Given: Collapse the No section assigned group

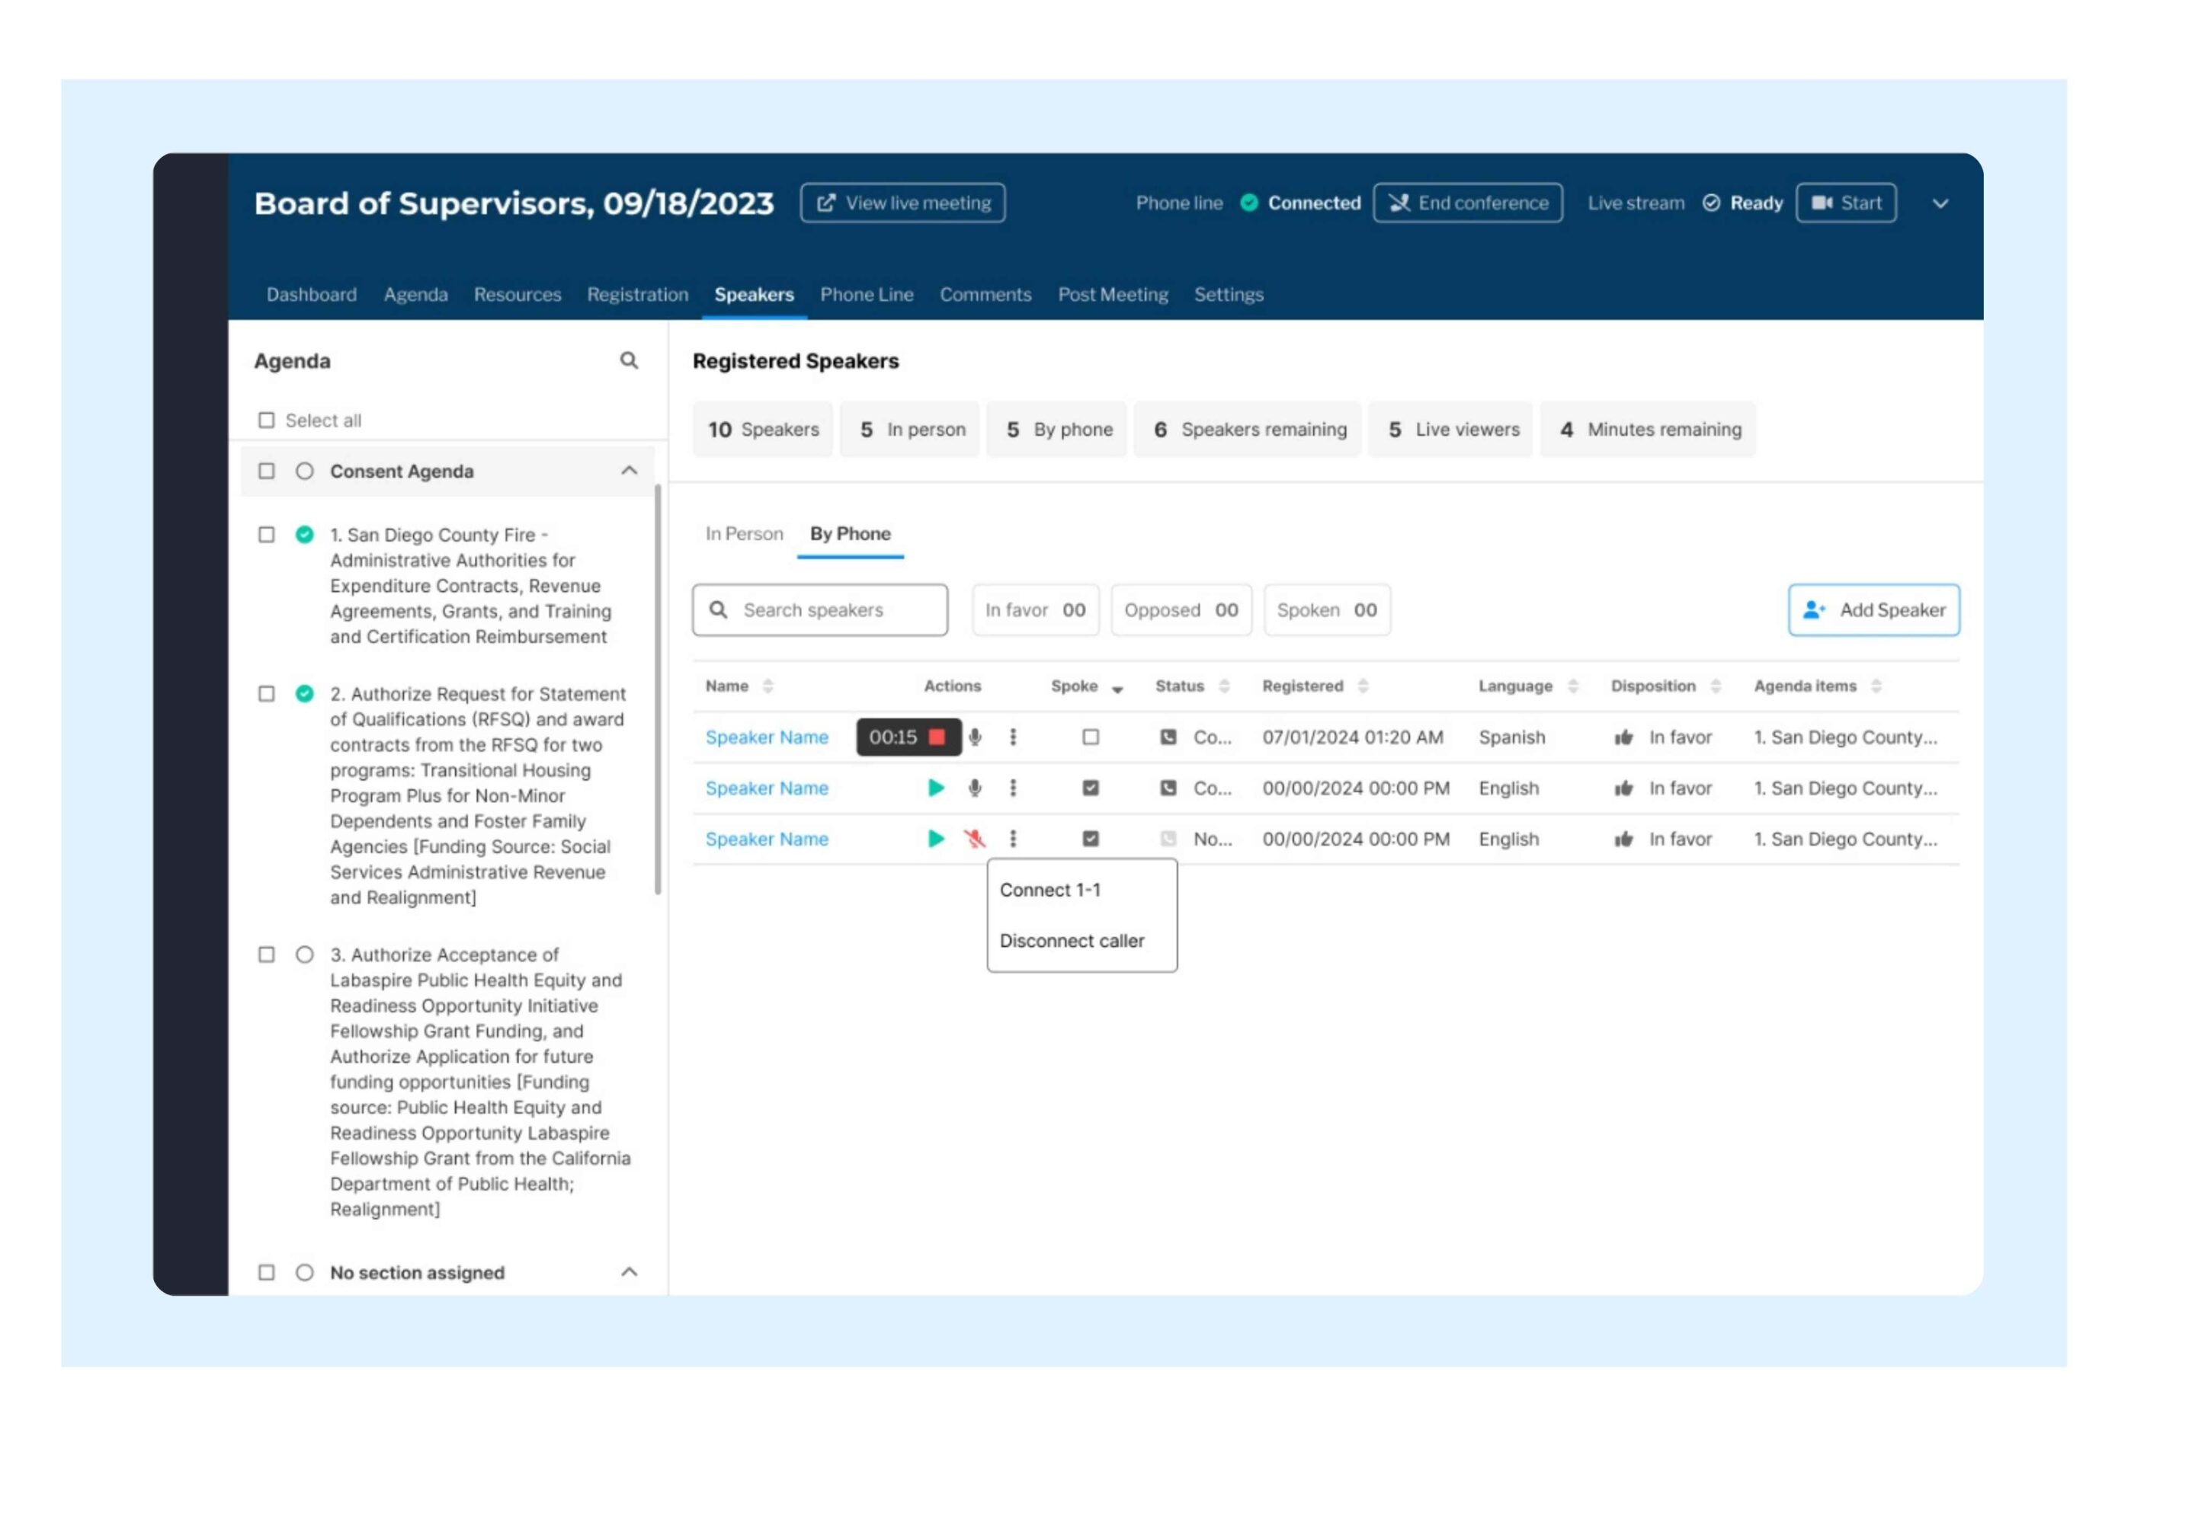Looking at the screenshot, I should pyautogui.click(x=630, y=1272).
